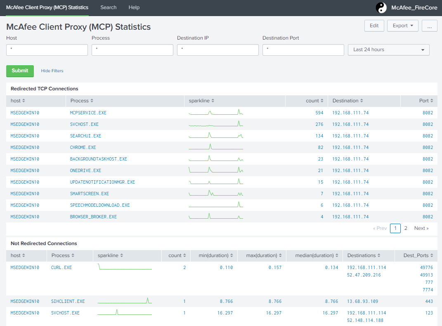Click max duration value 16.297
This screenshot has width=442, height=326.
pyautogui.click(x=274, y=313)
